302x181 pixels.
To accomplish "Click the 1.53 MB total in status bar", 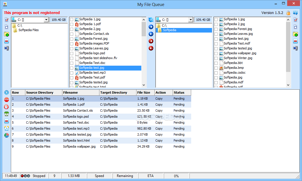I will [x=74, y=176].
